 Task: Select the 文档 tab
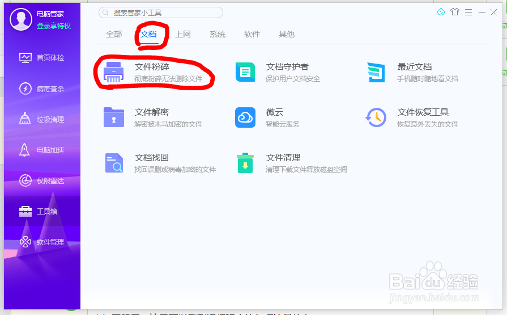148,34
